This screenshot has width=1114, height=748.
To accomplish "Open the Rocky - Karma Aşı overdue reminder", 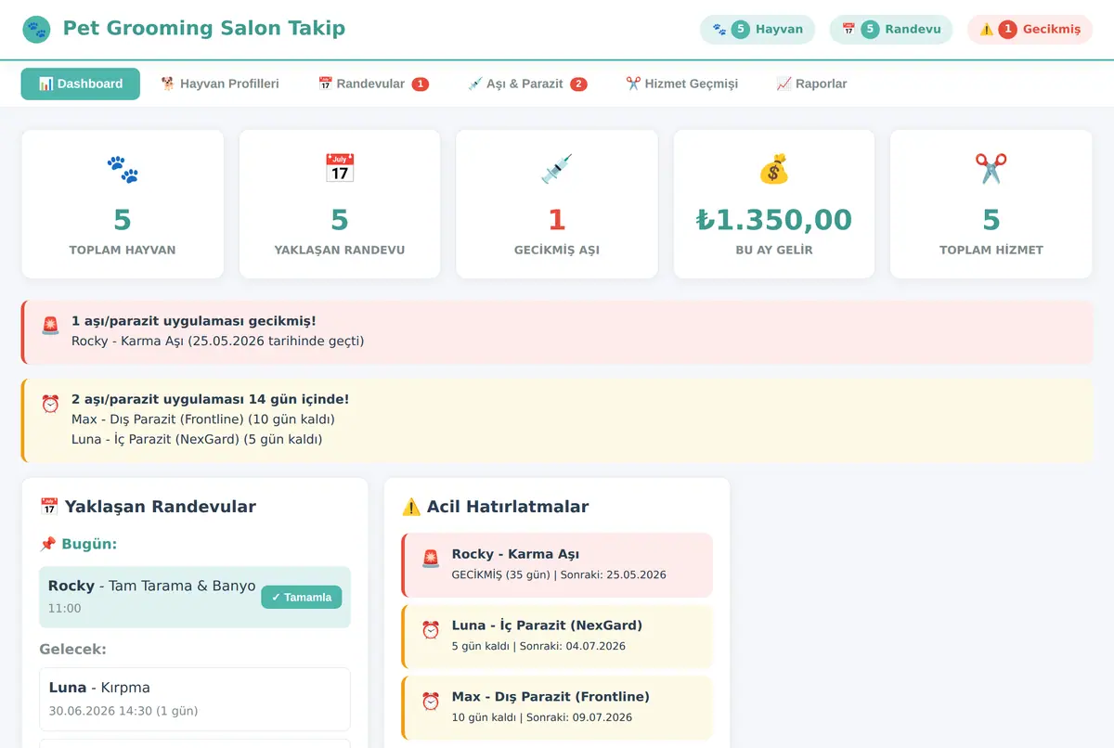I will click(x=557, y=565).
